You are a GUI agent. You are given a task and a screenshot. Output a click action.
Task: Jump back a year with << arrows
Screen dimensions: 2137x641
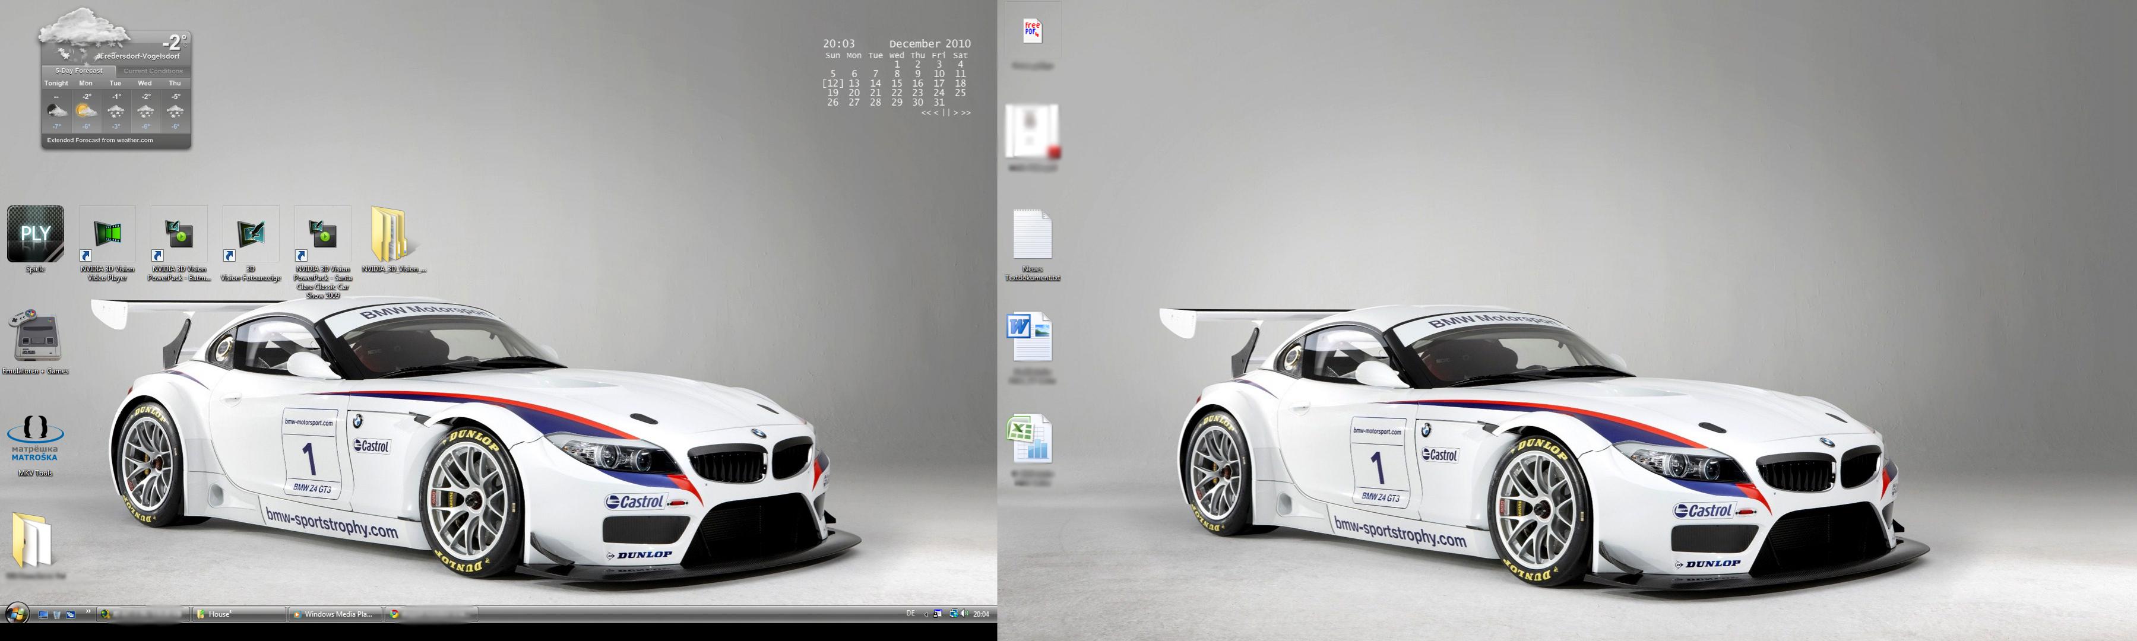pyautogui.click(x=926, y=113)
